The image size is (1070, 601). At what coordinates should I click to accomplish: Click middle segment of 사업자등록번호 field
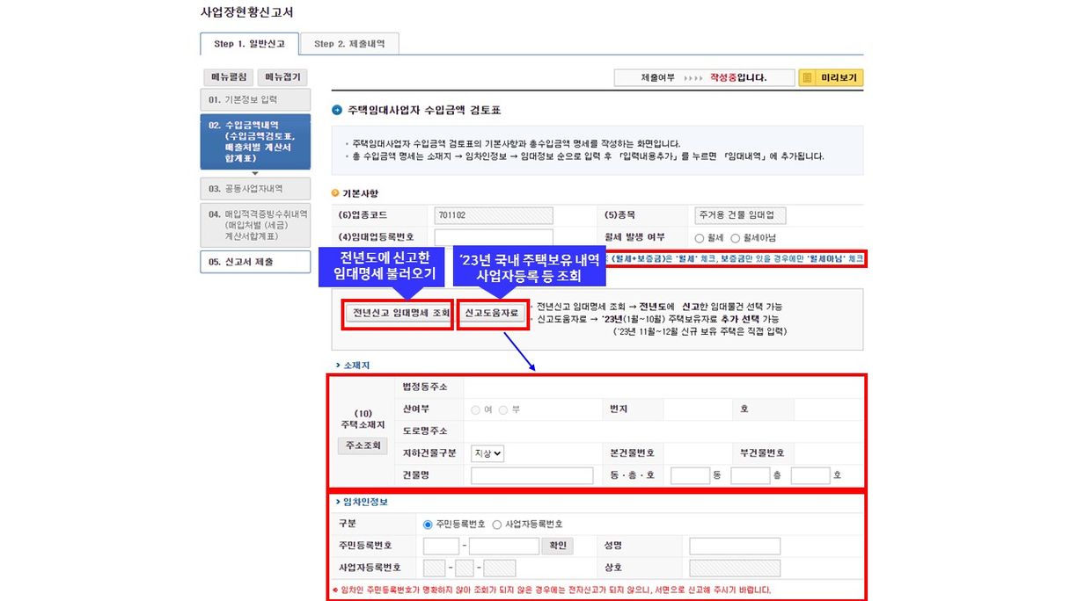(x=465, y=568)
